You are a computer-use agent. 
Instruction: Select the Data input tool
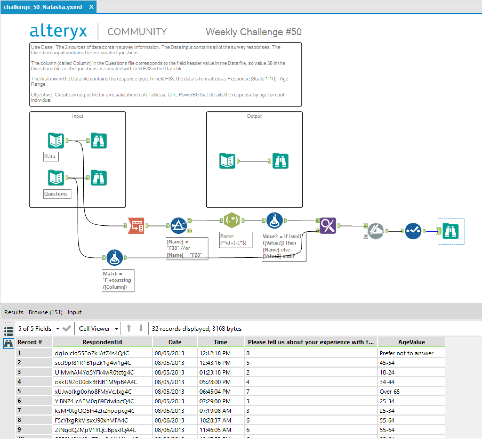point(56,141)
